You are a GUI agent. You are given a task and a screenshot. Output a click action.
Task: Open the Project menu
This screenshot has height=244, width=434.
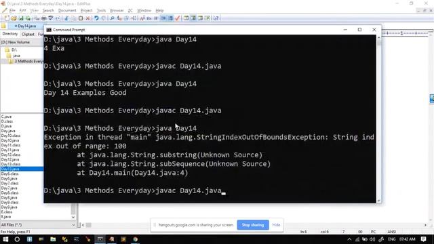86,11
